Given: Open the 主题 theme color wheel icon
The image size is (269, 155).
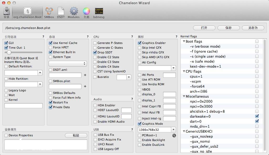Looking at the screenshot, I should coord(86,12).
